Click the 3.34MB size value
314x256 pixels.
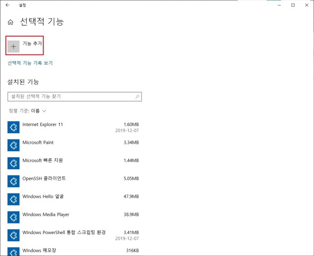click(x=131, y=143)
